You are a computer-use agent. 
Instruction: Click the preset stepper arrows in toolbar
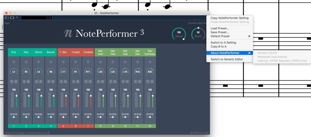(x=47, y=18)
